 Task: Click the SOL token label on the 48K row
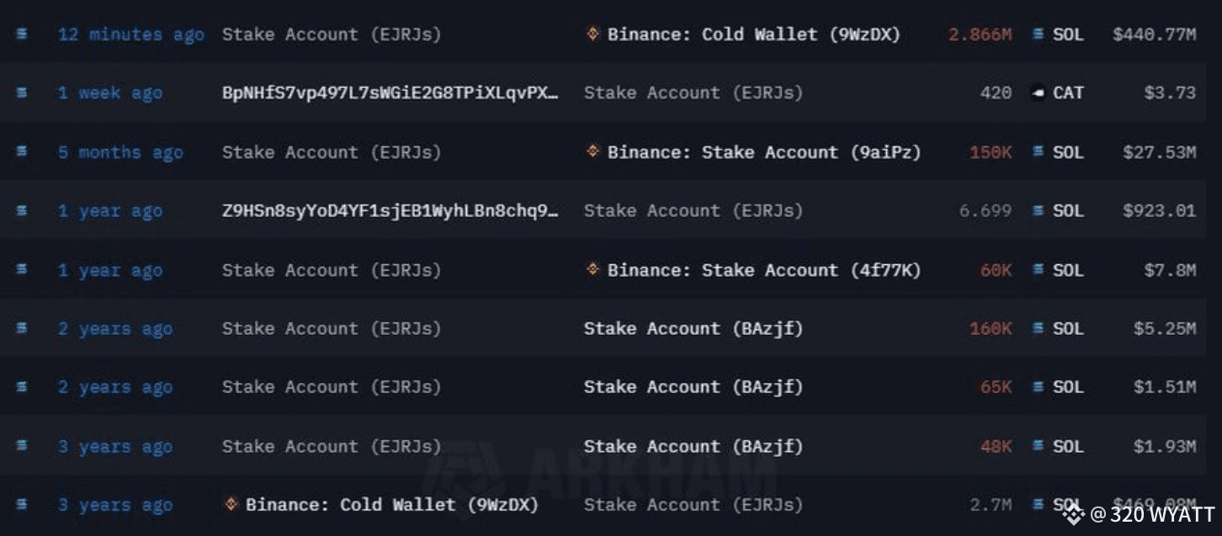pyautogui.click(x=1068, y=446)
